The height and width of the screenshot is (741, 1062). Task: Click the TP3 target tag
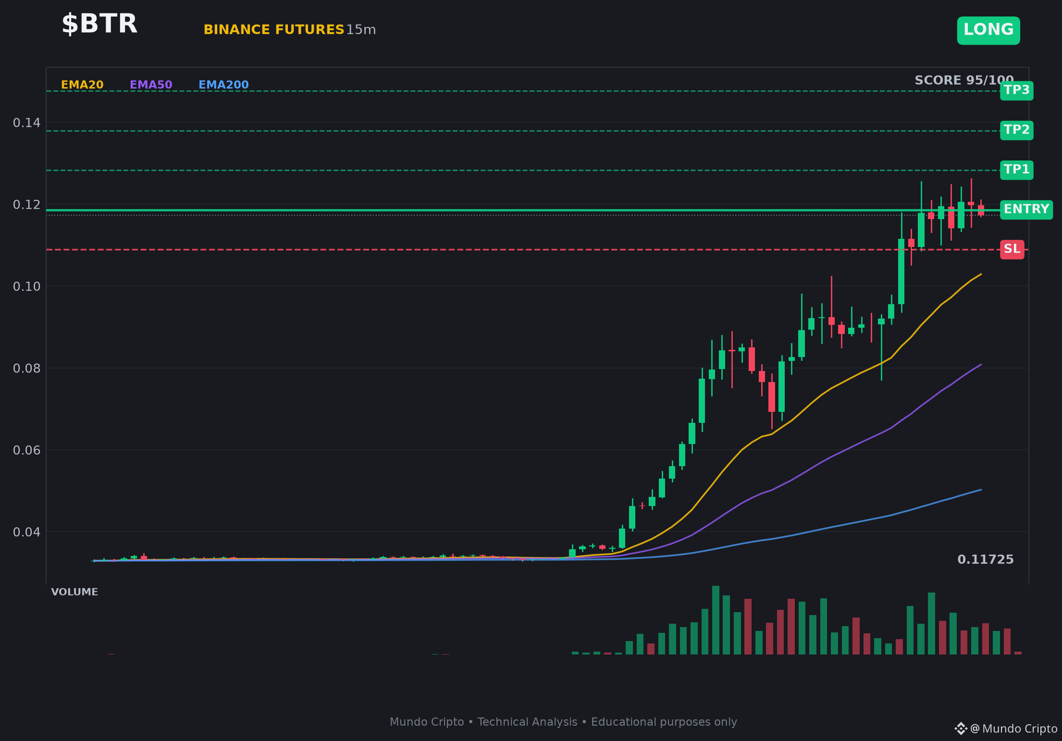[x=1017, y=90]
